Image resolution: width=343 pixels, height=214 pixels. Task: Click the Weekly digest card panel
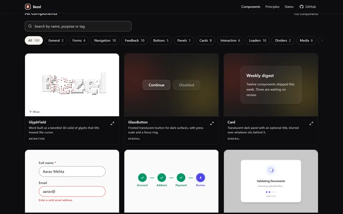271,85
